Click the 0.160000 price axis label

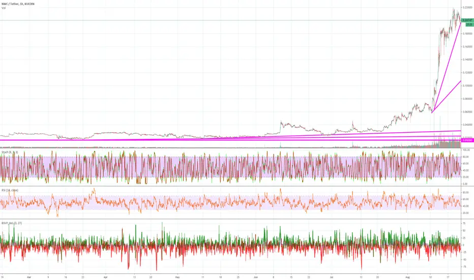pos(467,47)
